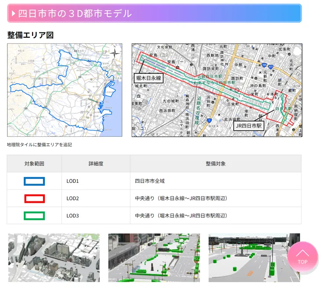Viewport: 325px width, 288px height.
Task: Select the LOD2 table cell
Action: tap(96, 199)
